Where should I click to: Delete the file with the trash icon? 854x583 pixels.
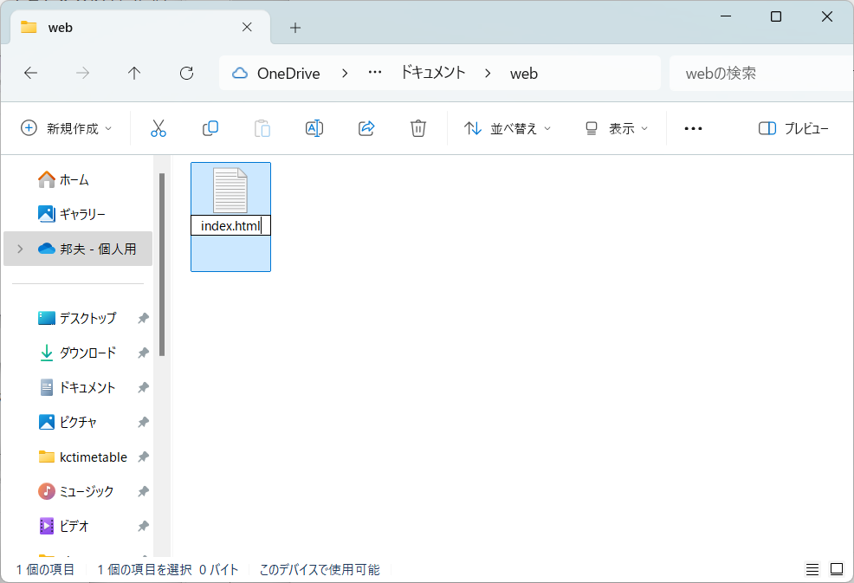417,127
